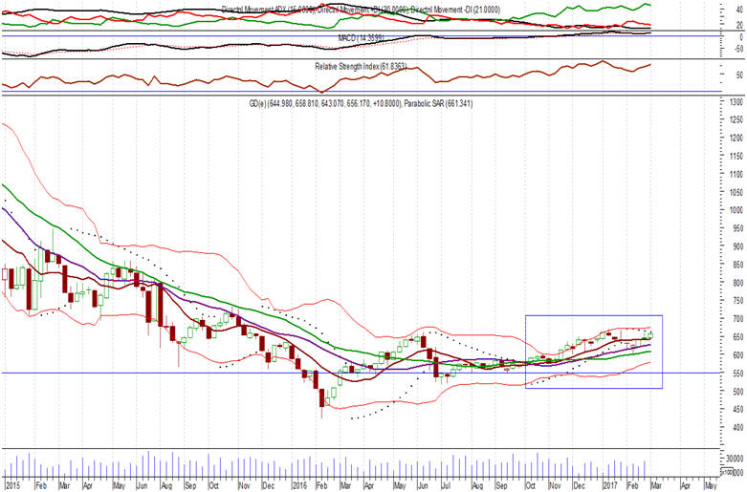This screenshot has width=747, height=492.
Task: Select the 500 price axis label
Action: [737, 391]
